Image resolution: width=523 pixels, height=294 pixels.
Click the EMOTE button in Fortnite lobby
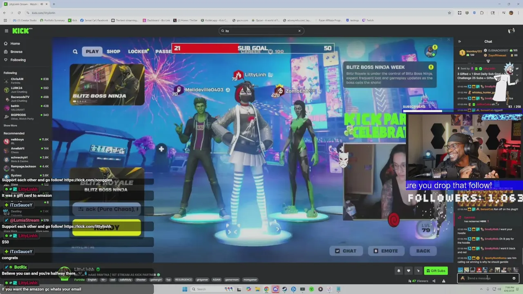pyautogui.click(x=386, y=251)
